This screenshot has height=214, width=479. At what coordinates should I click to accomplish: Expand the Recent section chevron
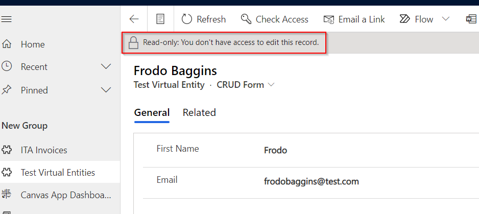point(106,66)
